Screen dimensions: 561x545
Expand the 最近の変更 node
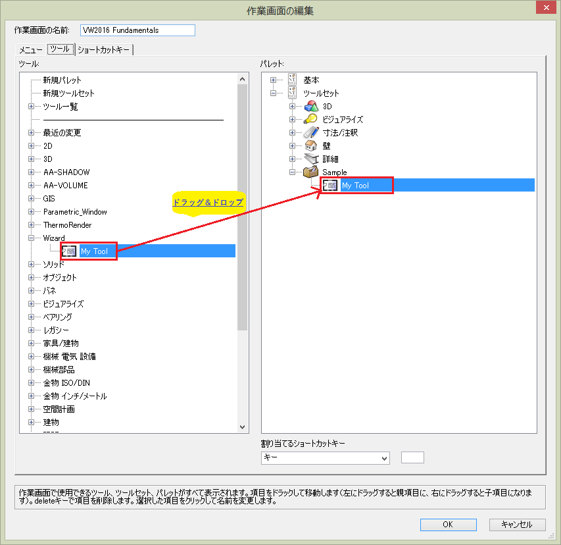click(31, 132)
